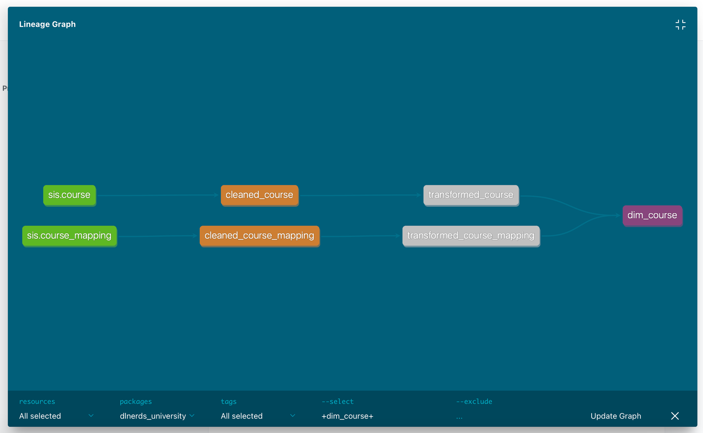Click the Update Graph button
The width and height of the screenshot is (703, 433).
615,416
